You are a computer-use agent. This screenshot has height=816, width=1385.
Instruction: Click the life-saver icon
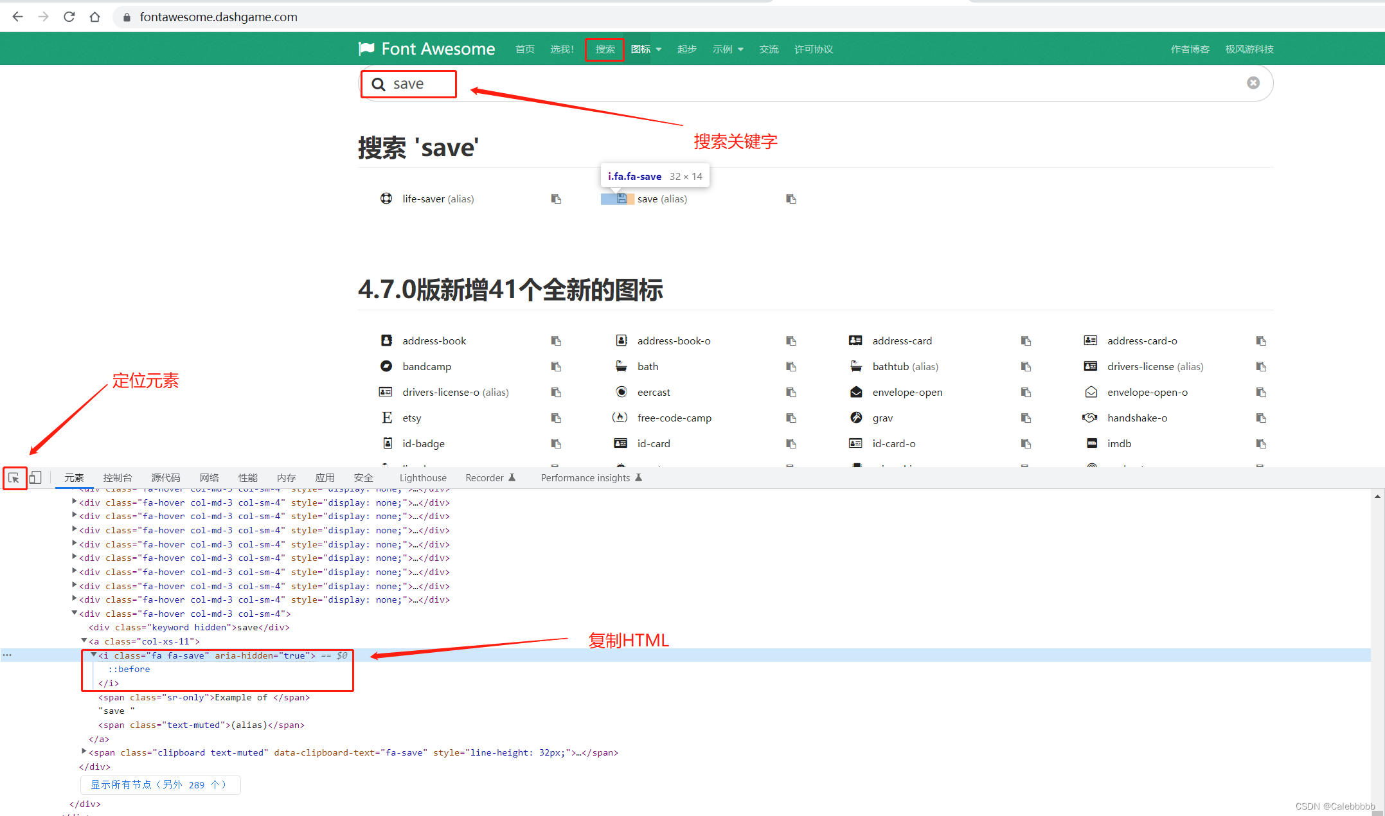(386, 199)
